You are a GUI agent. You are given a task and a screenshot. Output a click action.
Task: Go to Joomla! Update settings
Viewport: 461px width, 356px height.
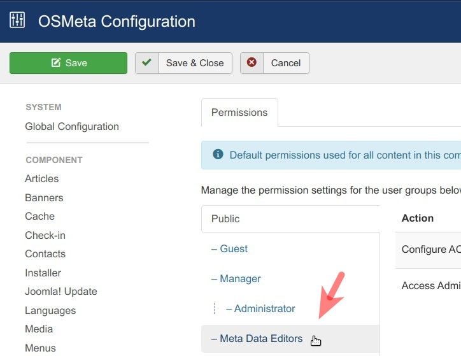coord(61,292)
